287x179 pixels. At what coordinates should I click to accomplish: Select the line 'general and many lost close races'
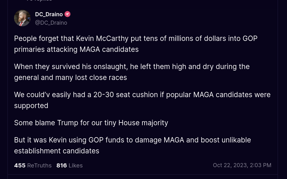tap(71, 77)
